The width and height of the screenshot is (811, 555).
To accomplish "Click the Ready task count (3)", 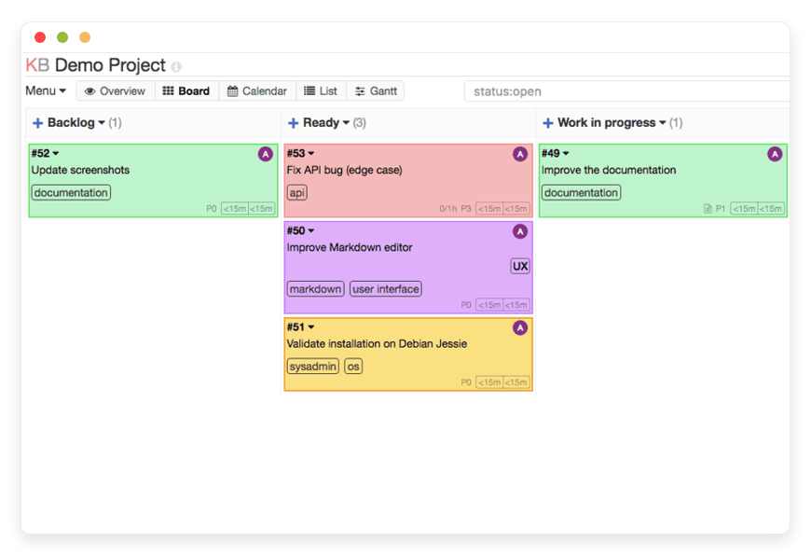I will [x=360, y=123].
